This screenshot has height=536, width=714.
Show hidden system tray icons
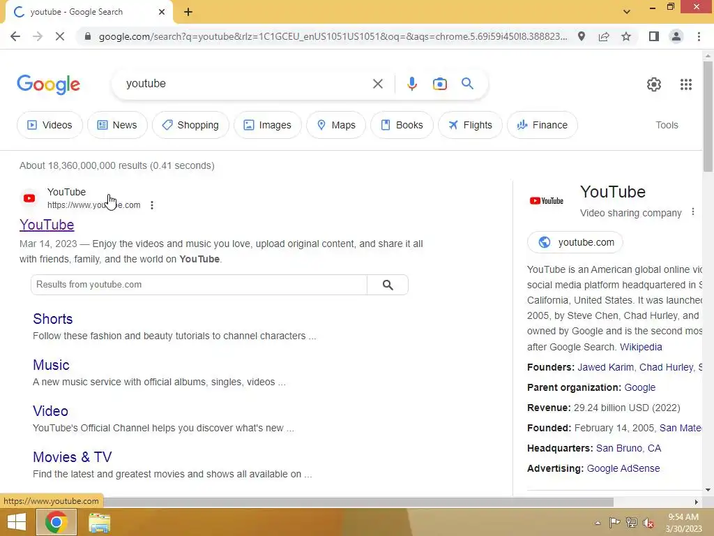pyautogui.click(x=598, y=523)
